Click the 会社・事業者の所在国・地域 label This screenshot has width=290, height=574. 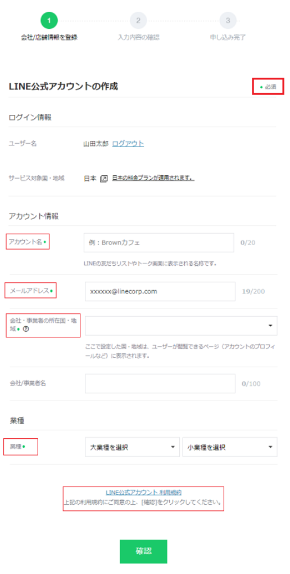(43, 324)
